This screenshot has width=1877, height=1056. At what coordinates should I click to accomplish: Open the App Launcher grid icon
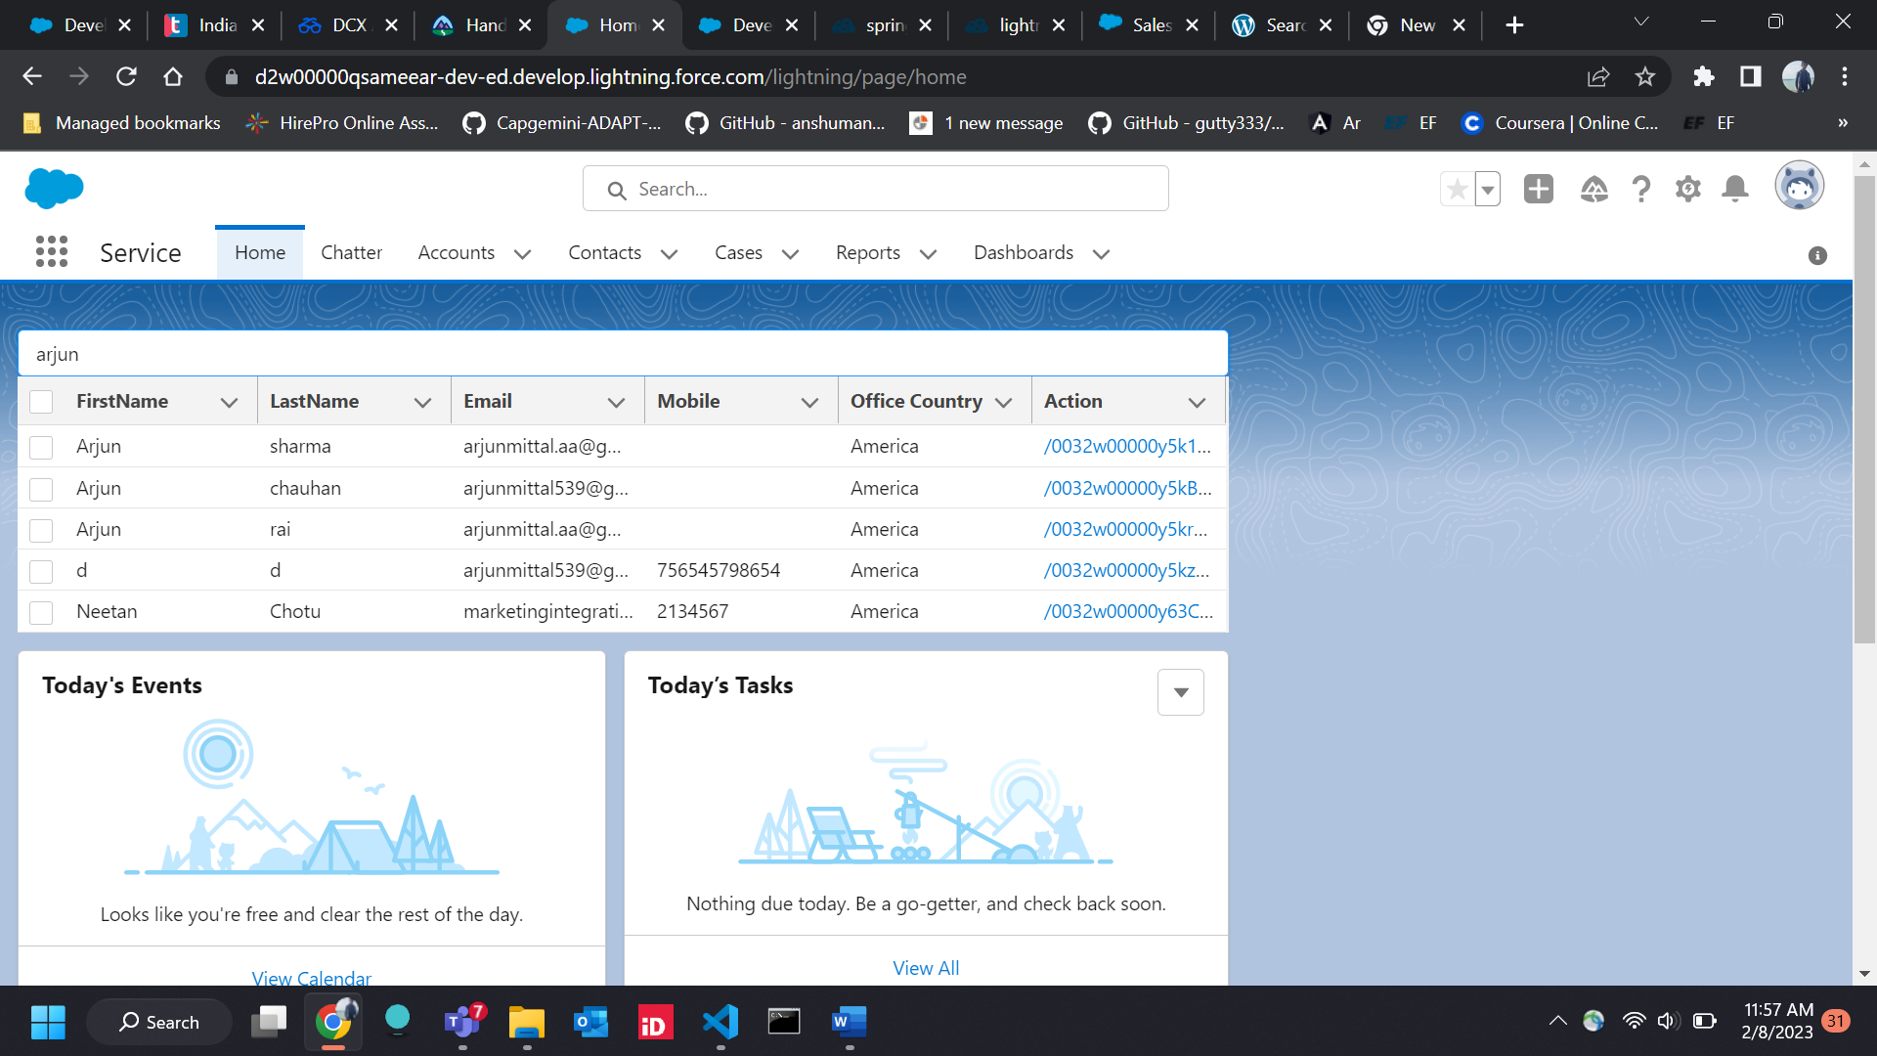pyautogui.click(x=52, y=252)
